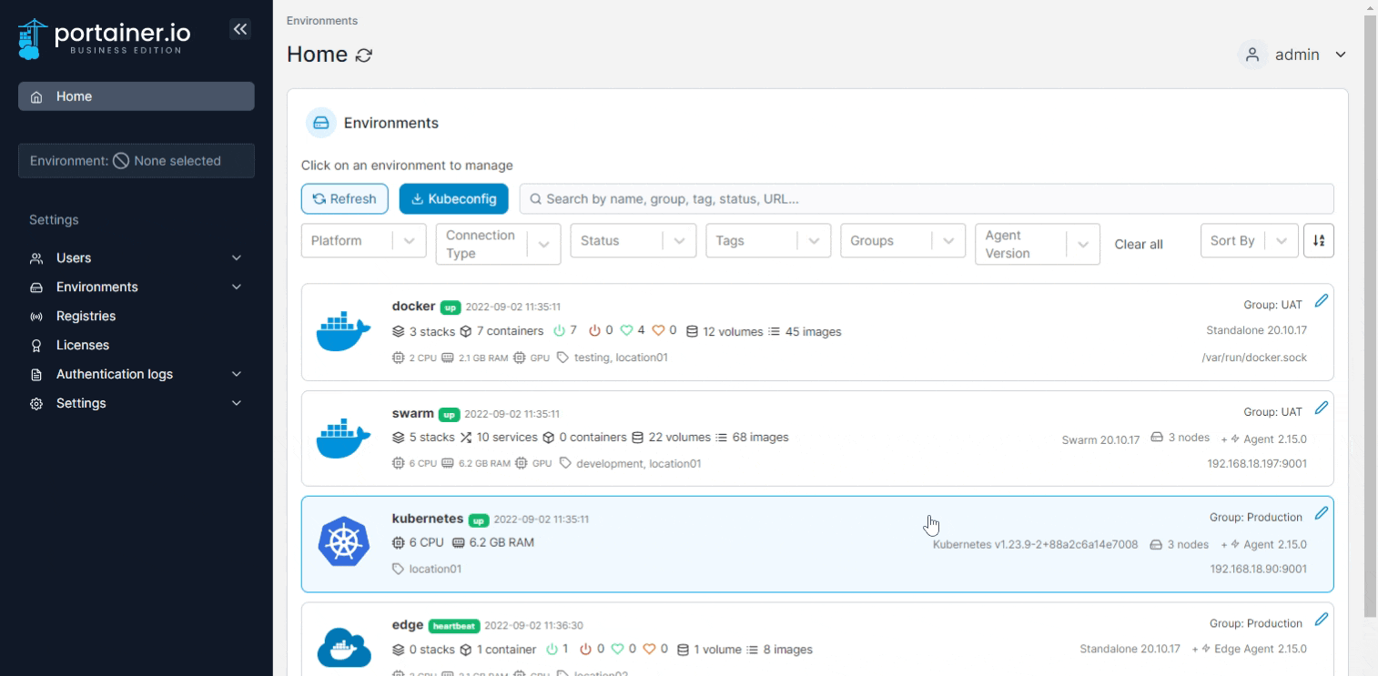This screenshot has width=1378, height=676.
Task: Expand the Authentication logs chevron
Action: (x=237, y=375)
